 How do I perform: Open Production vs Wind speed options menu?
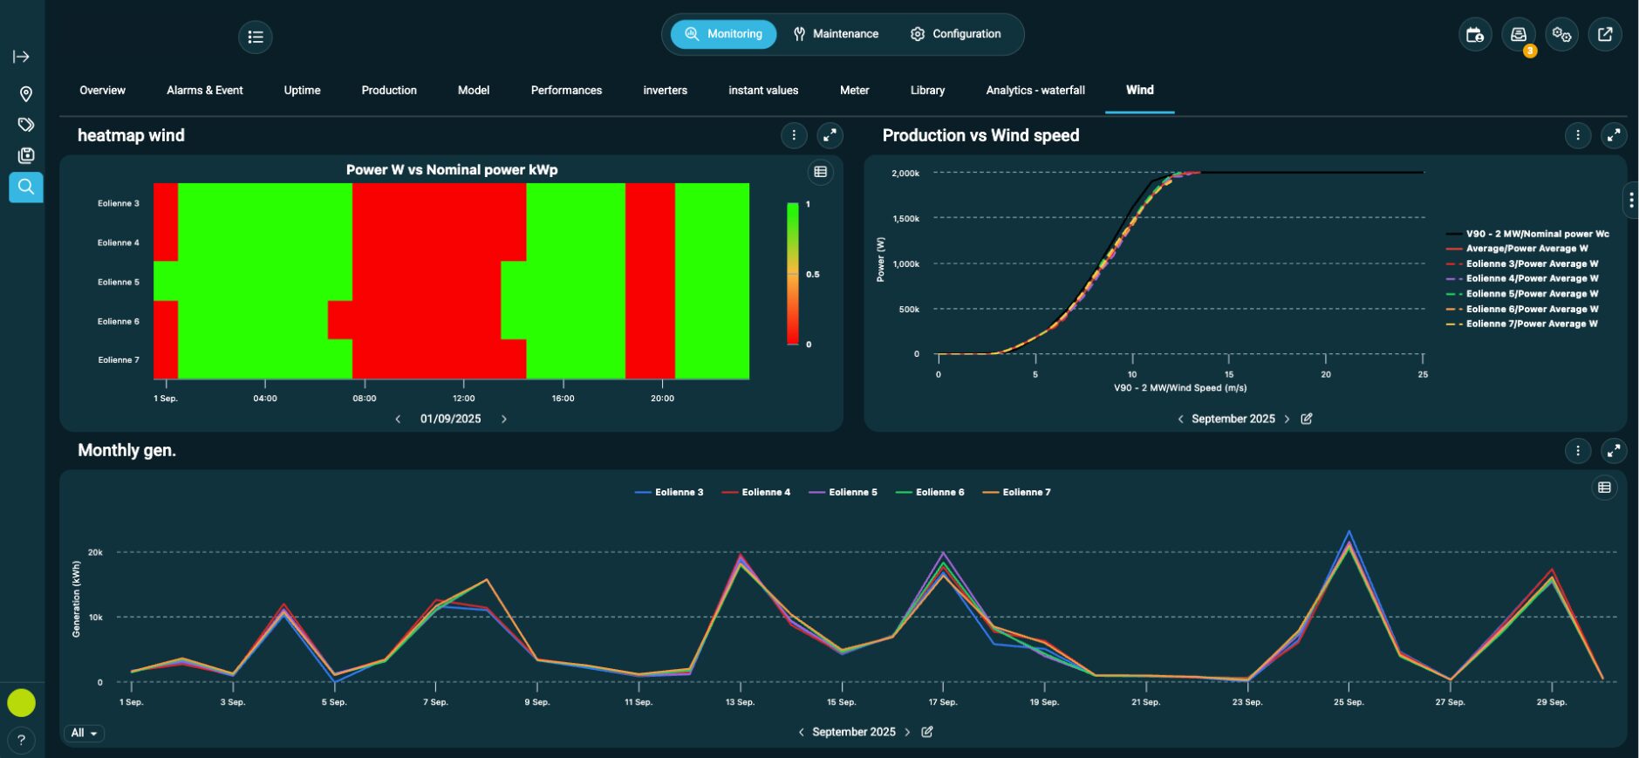click(x=1578, y=135)
